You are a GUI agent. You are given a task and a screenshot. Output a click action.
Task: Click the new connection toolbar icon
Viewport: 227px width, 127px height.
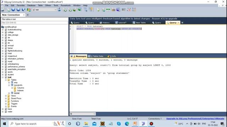pos(3,10)
